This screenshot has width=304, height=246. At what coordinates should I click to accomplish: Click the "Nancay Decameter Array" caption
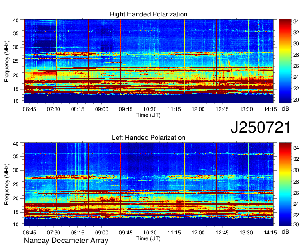[x=66, y=241]
